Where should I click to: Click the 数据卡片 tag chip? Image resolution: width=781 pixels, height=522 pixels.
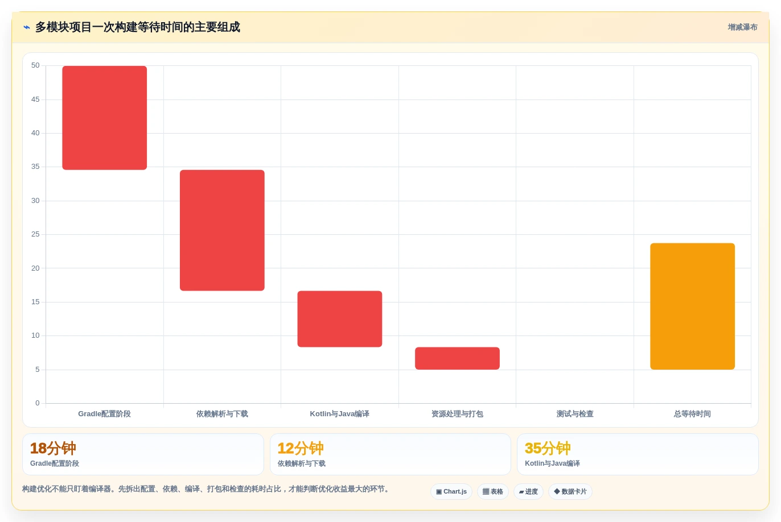[x=570, y=492]
